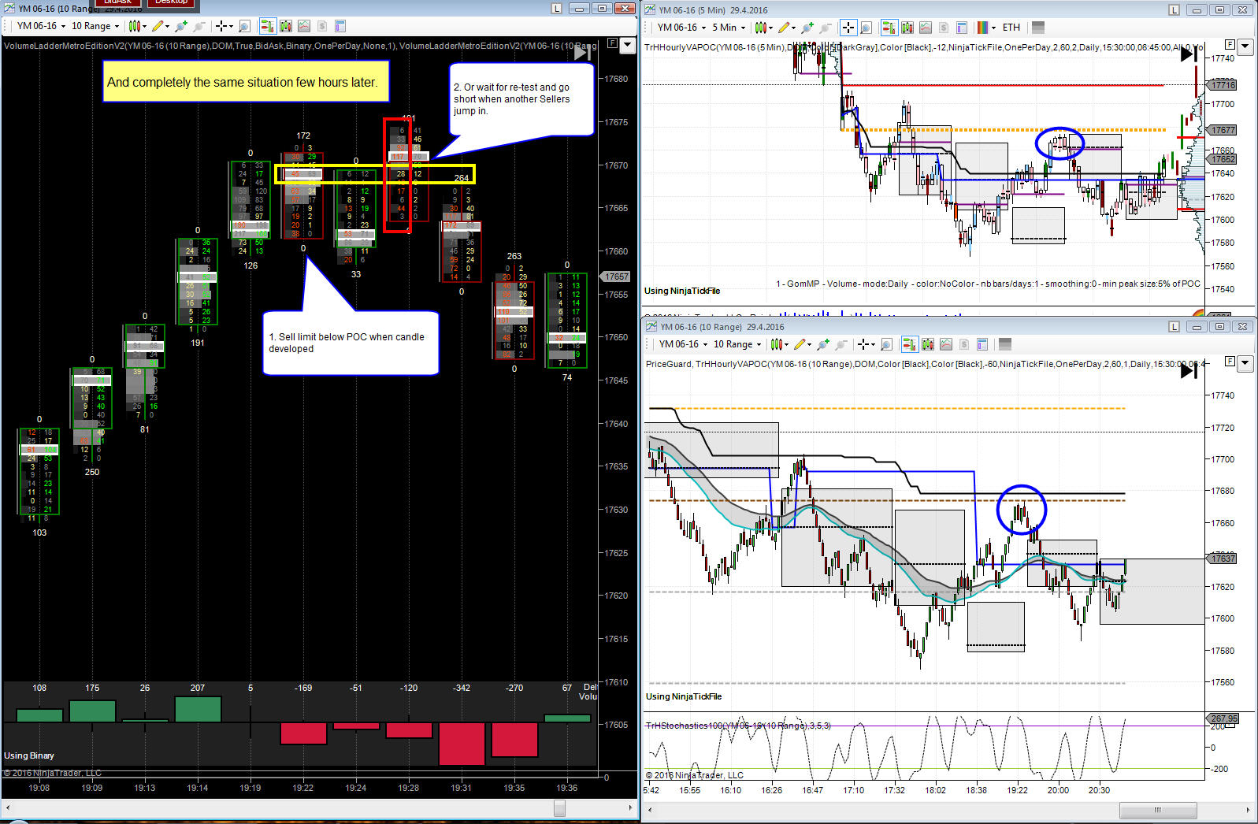Click the gray gradient swatch in 5 Min chart
Screen dimensions: 1258x824
1037,27
